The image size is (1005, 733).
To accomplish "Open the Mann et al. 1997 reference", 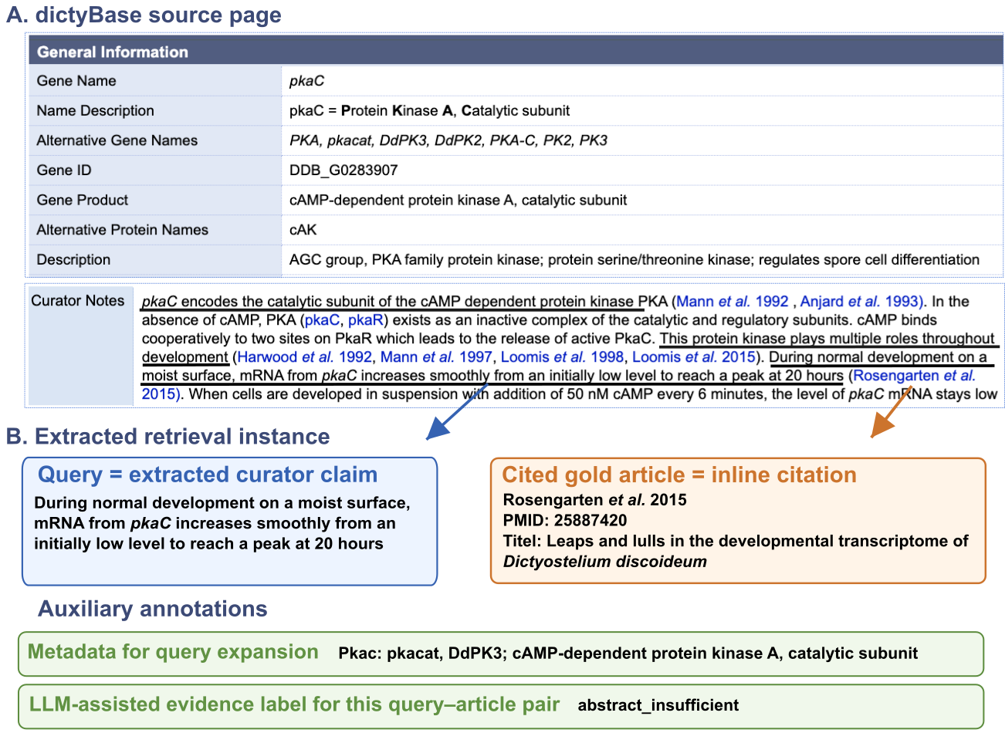I will (436, 356).
